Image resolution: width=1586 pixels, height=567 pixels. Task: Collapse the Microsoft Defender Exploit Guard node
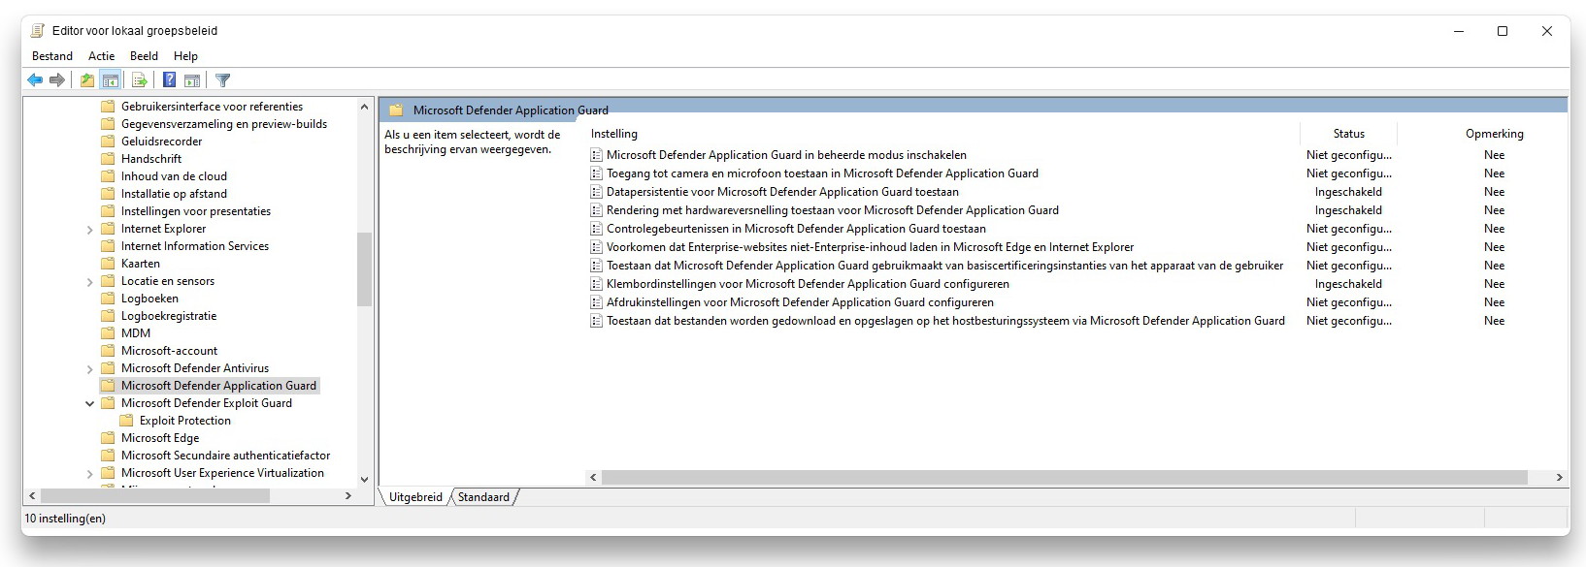click(90, 404)
